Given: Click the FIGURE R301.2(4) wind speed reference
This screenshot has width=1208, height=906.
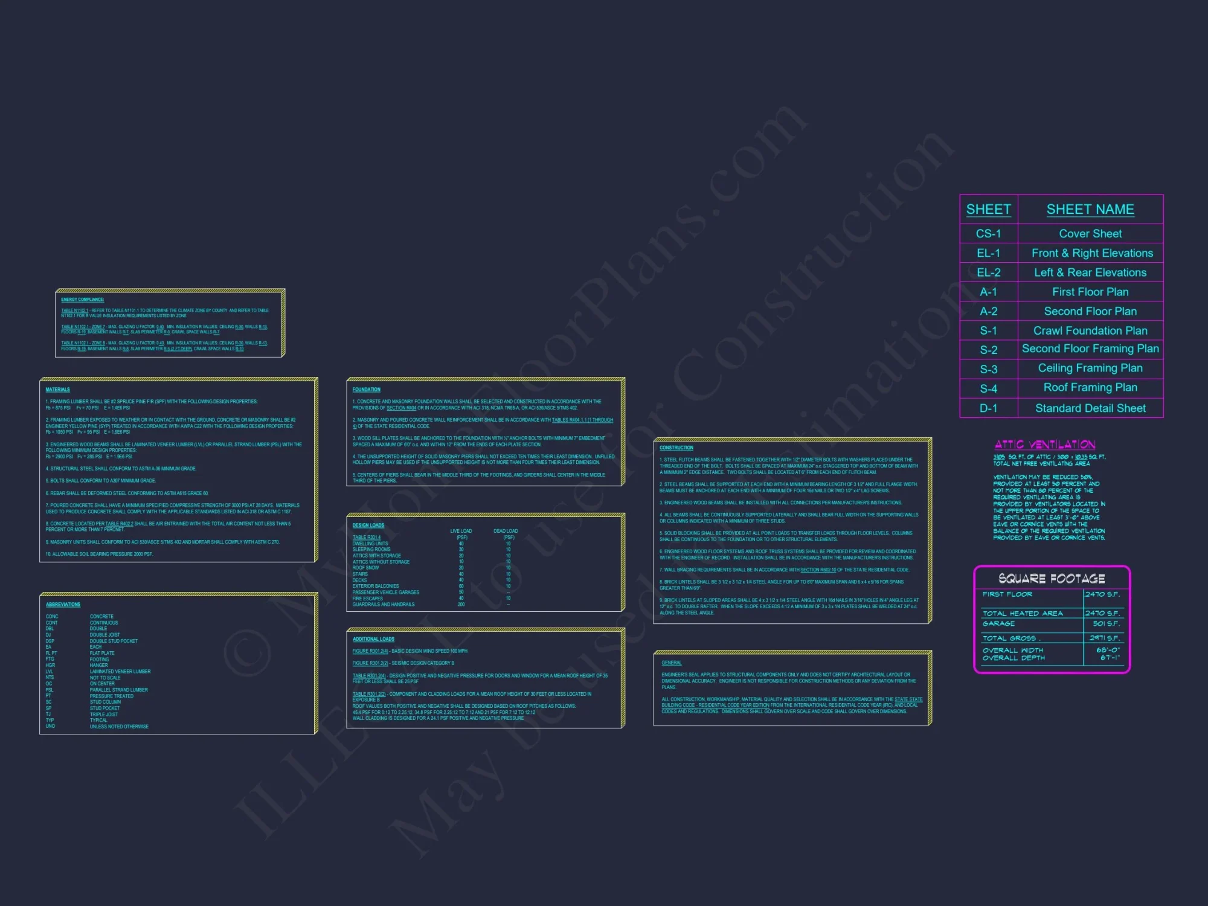Looking at the screenshot, I should pos(370,651).
